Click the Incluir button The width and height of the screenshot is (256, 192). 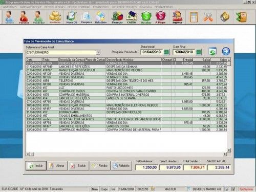(36, 166)
